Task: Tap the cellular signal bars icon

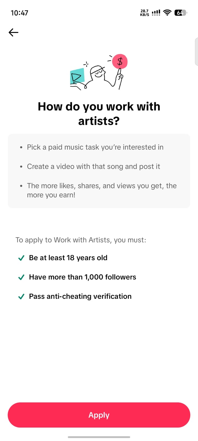Action: pos(156,13)
